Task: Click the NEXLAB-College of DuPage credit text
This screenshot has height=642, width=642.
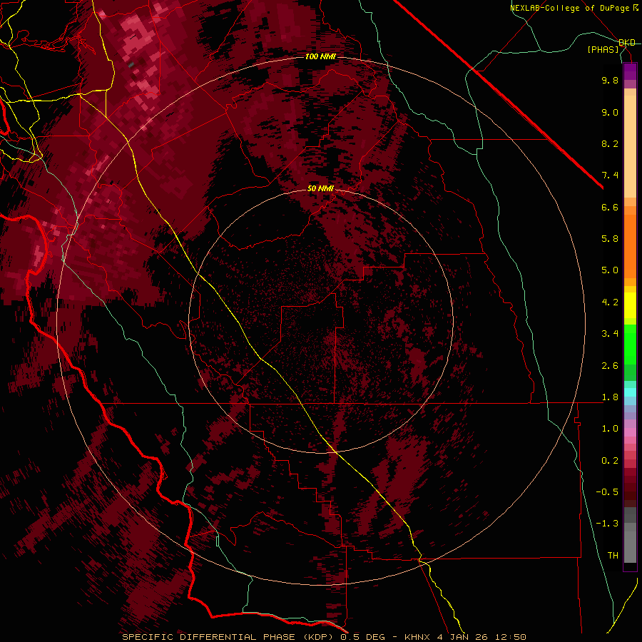Action: coord(571,8)
